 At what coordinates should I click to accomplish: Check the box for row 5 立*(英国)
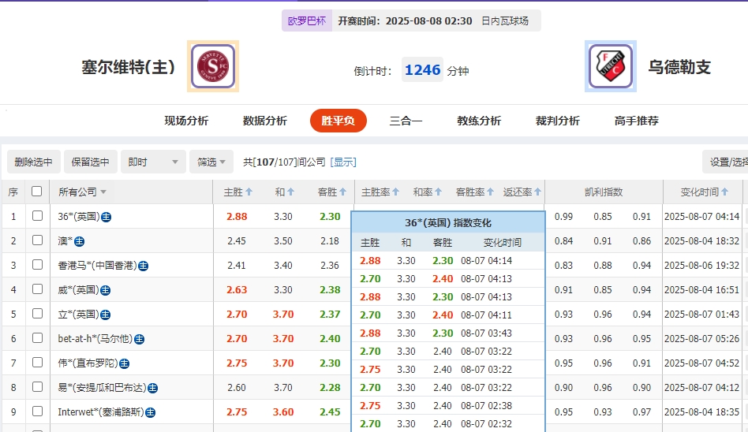(x=37, y=314)
